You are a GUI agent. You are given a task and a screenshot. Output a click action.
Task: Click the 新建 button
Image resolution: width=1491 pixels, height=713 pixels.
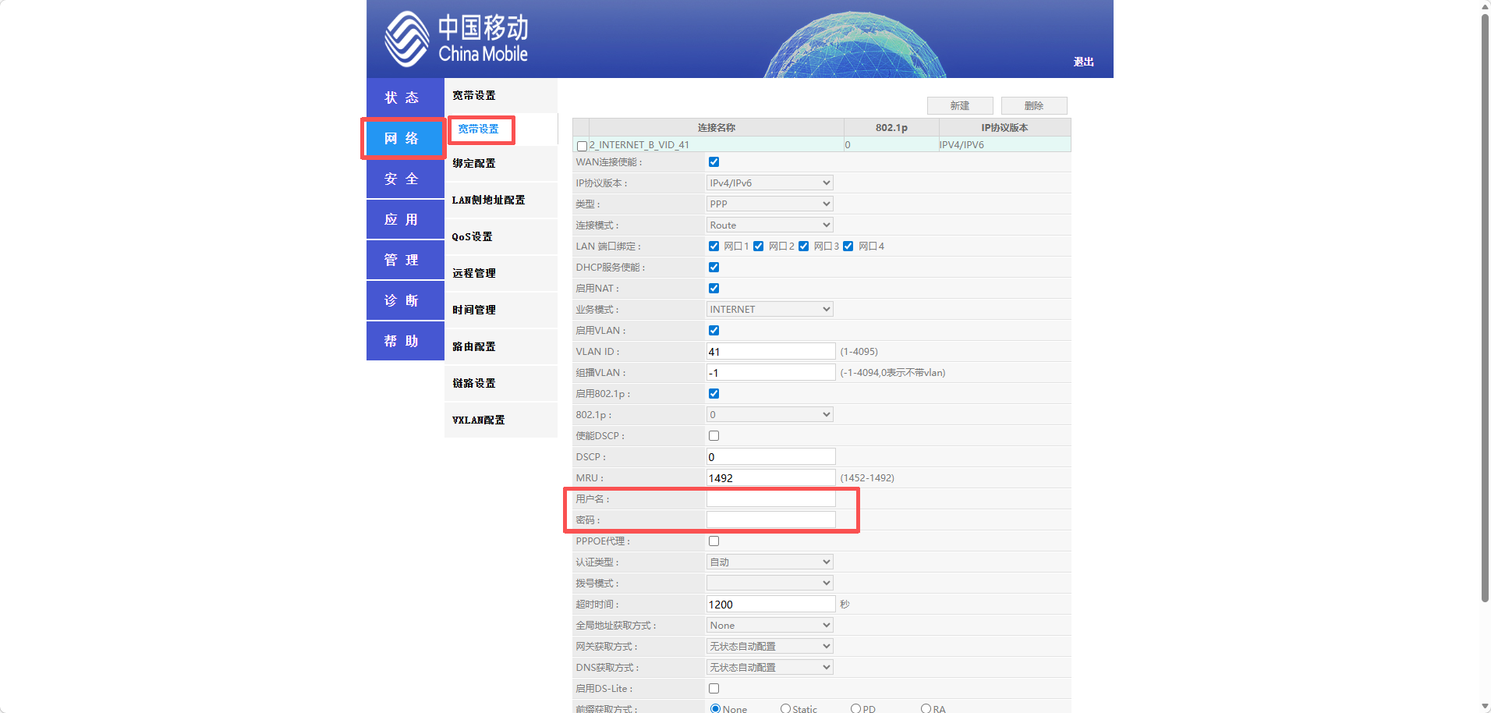tap(959, 106)
